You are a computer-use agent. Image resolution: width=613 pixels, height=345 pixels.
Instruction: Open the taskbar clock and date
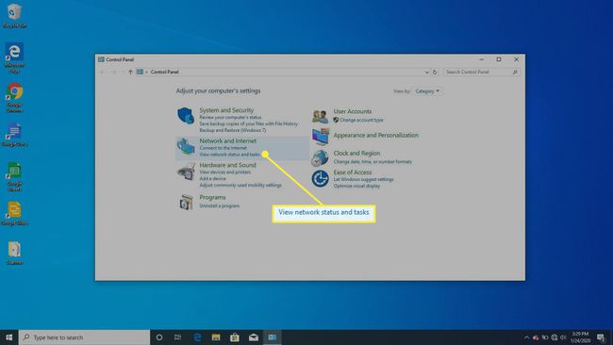coord(580,337)
